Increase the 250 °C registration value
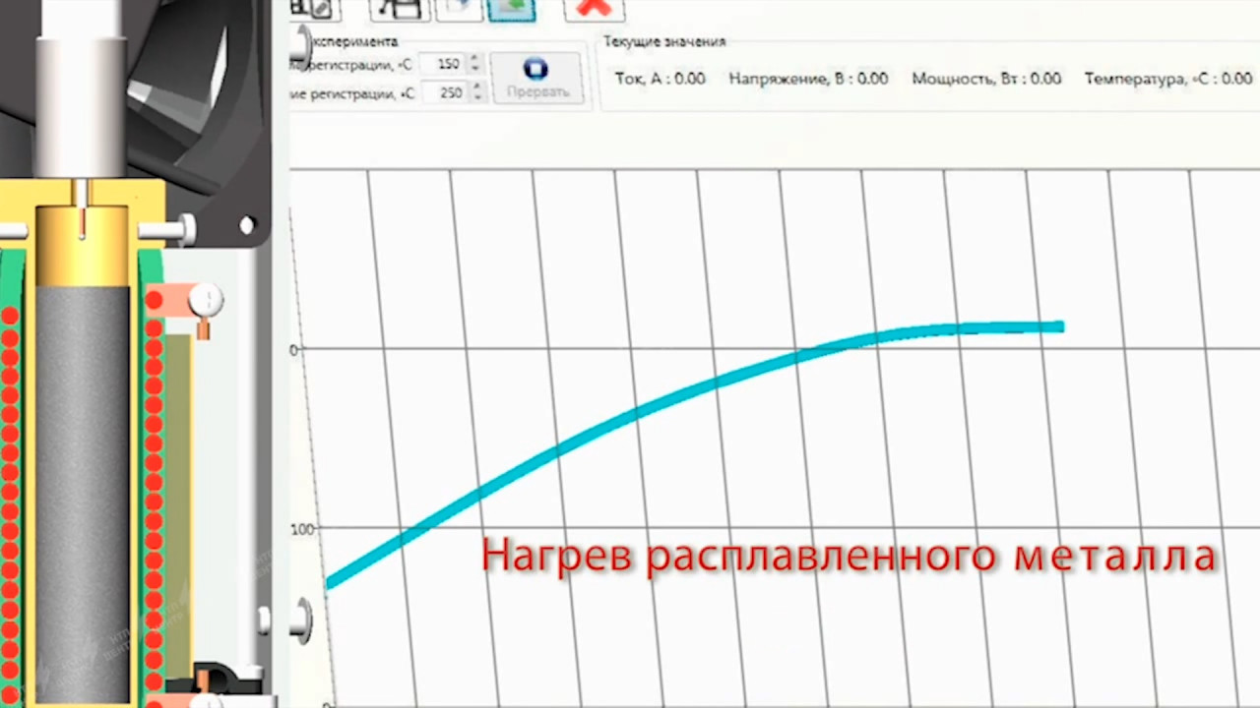This screenshot has width=1260, height=708. (475, 88)
